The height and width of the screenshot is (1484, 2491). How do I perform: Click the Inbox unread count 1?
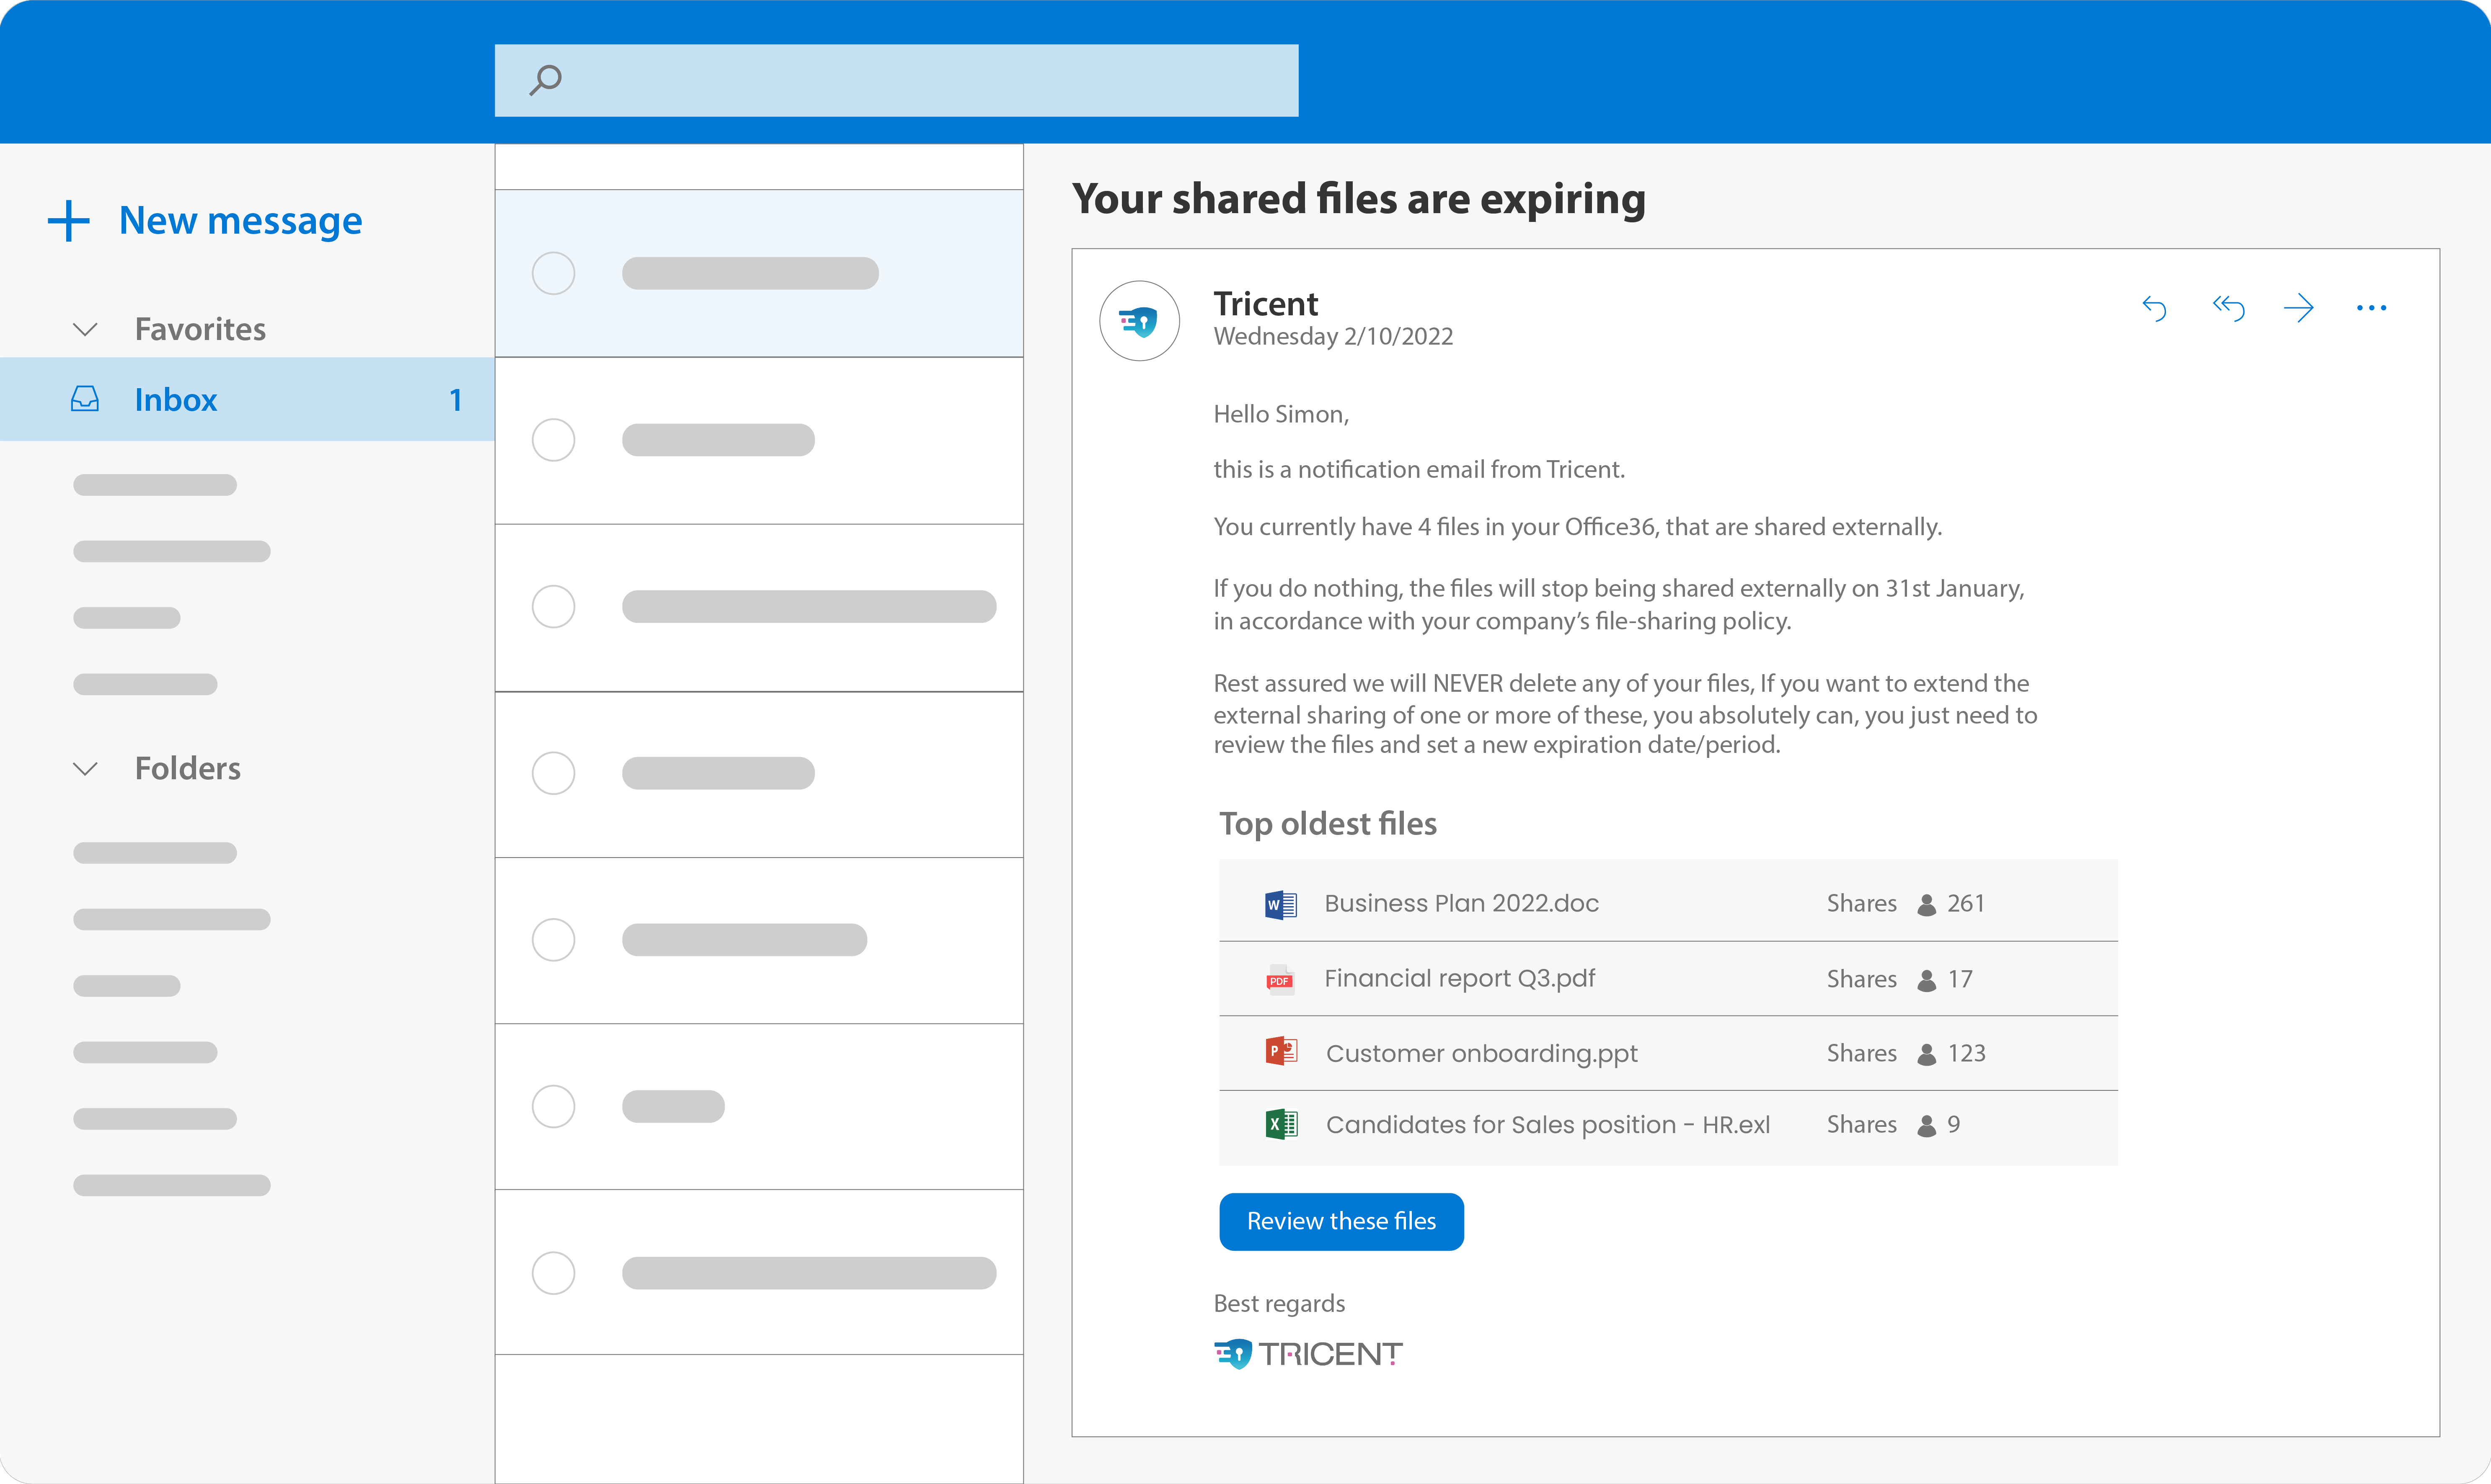(455, 400)
